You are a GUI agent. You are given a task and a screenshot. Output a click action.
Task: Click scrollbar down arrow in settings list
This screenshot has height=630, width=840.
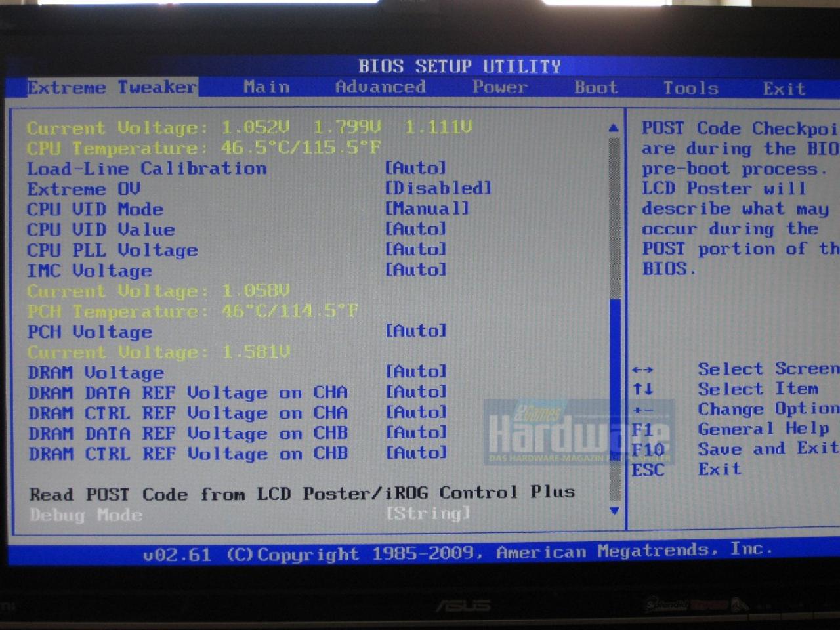coord(614,510)
